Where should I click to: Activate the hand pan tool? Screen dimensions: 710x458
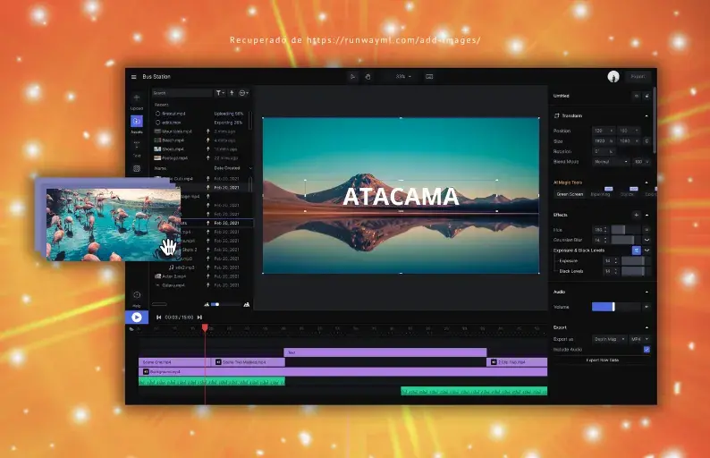tap(368, 77)
